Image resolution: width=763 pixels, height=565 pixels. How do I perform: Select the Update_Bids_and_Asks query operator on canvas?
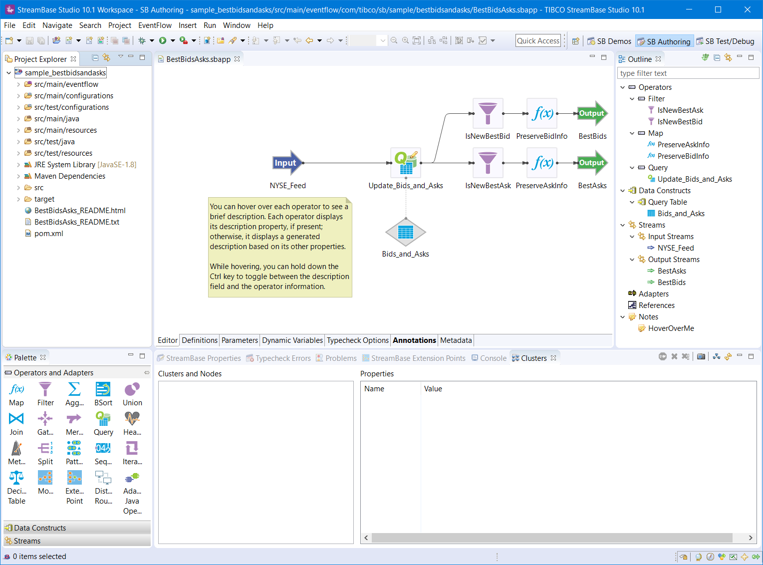click(x=406, y=163)
